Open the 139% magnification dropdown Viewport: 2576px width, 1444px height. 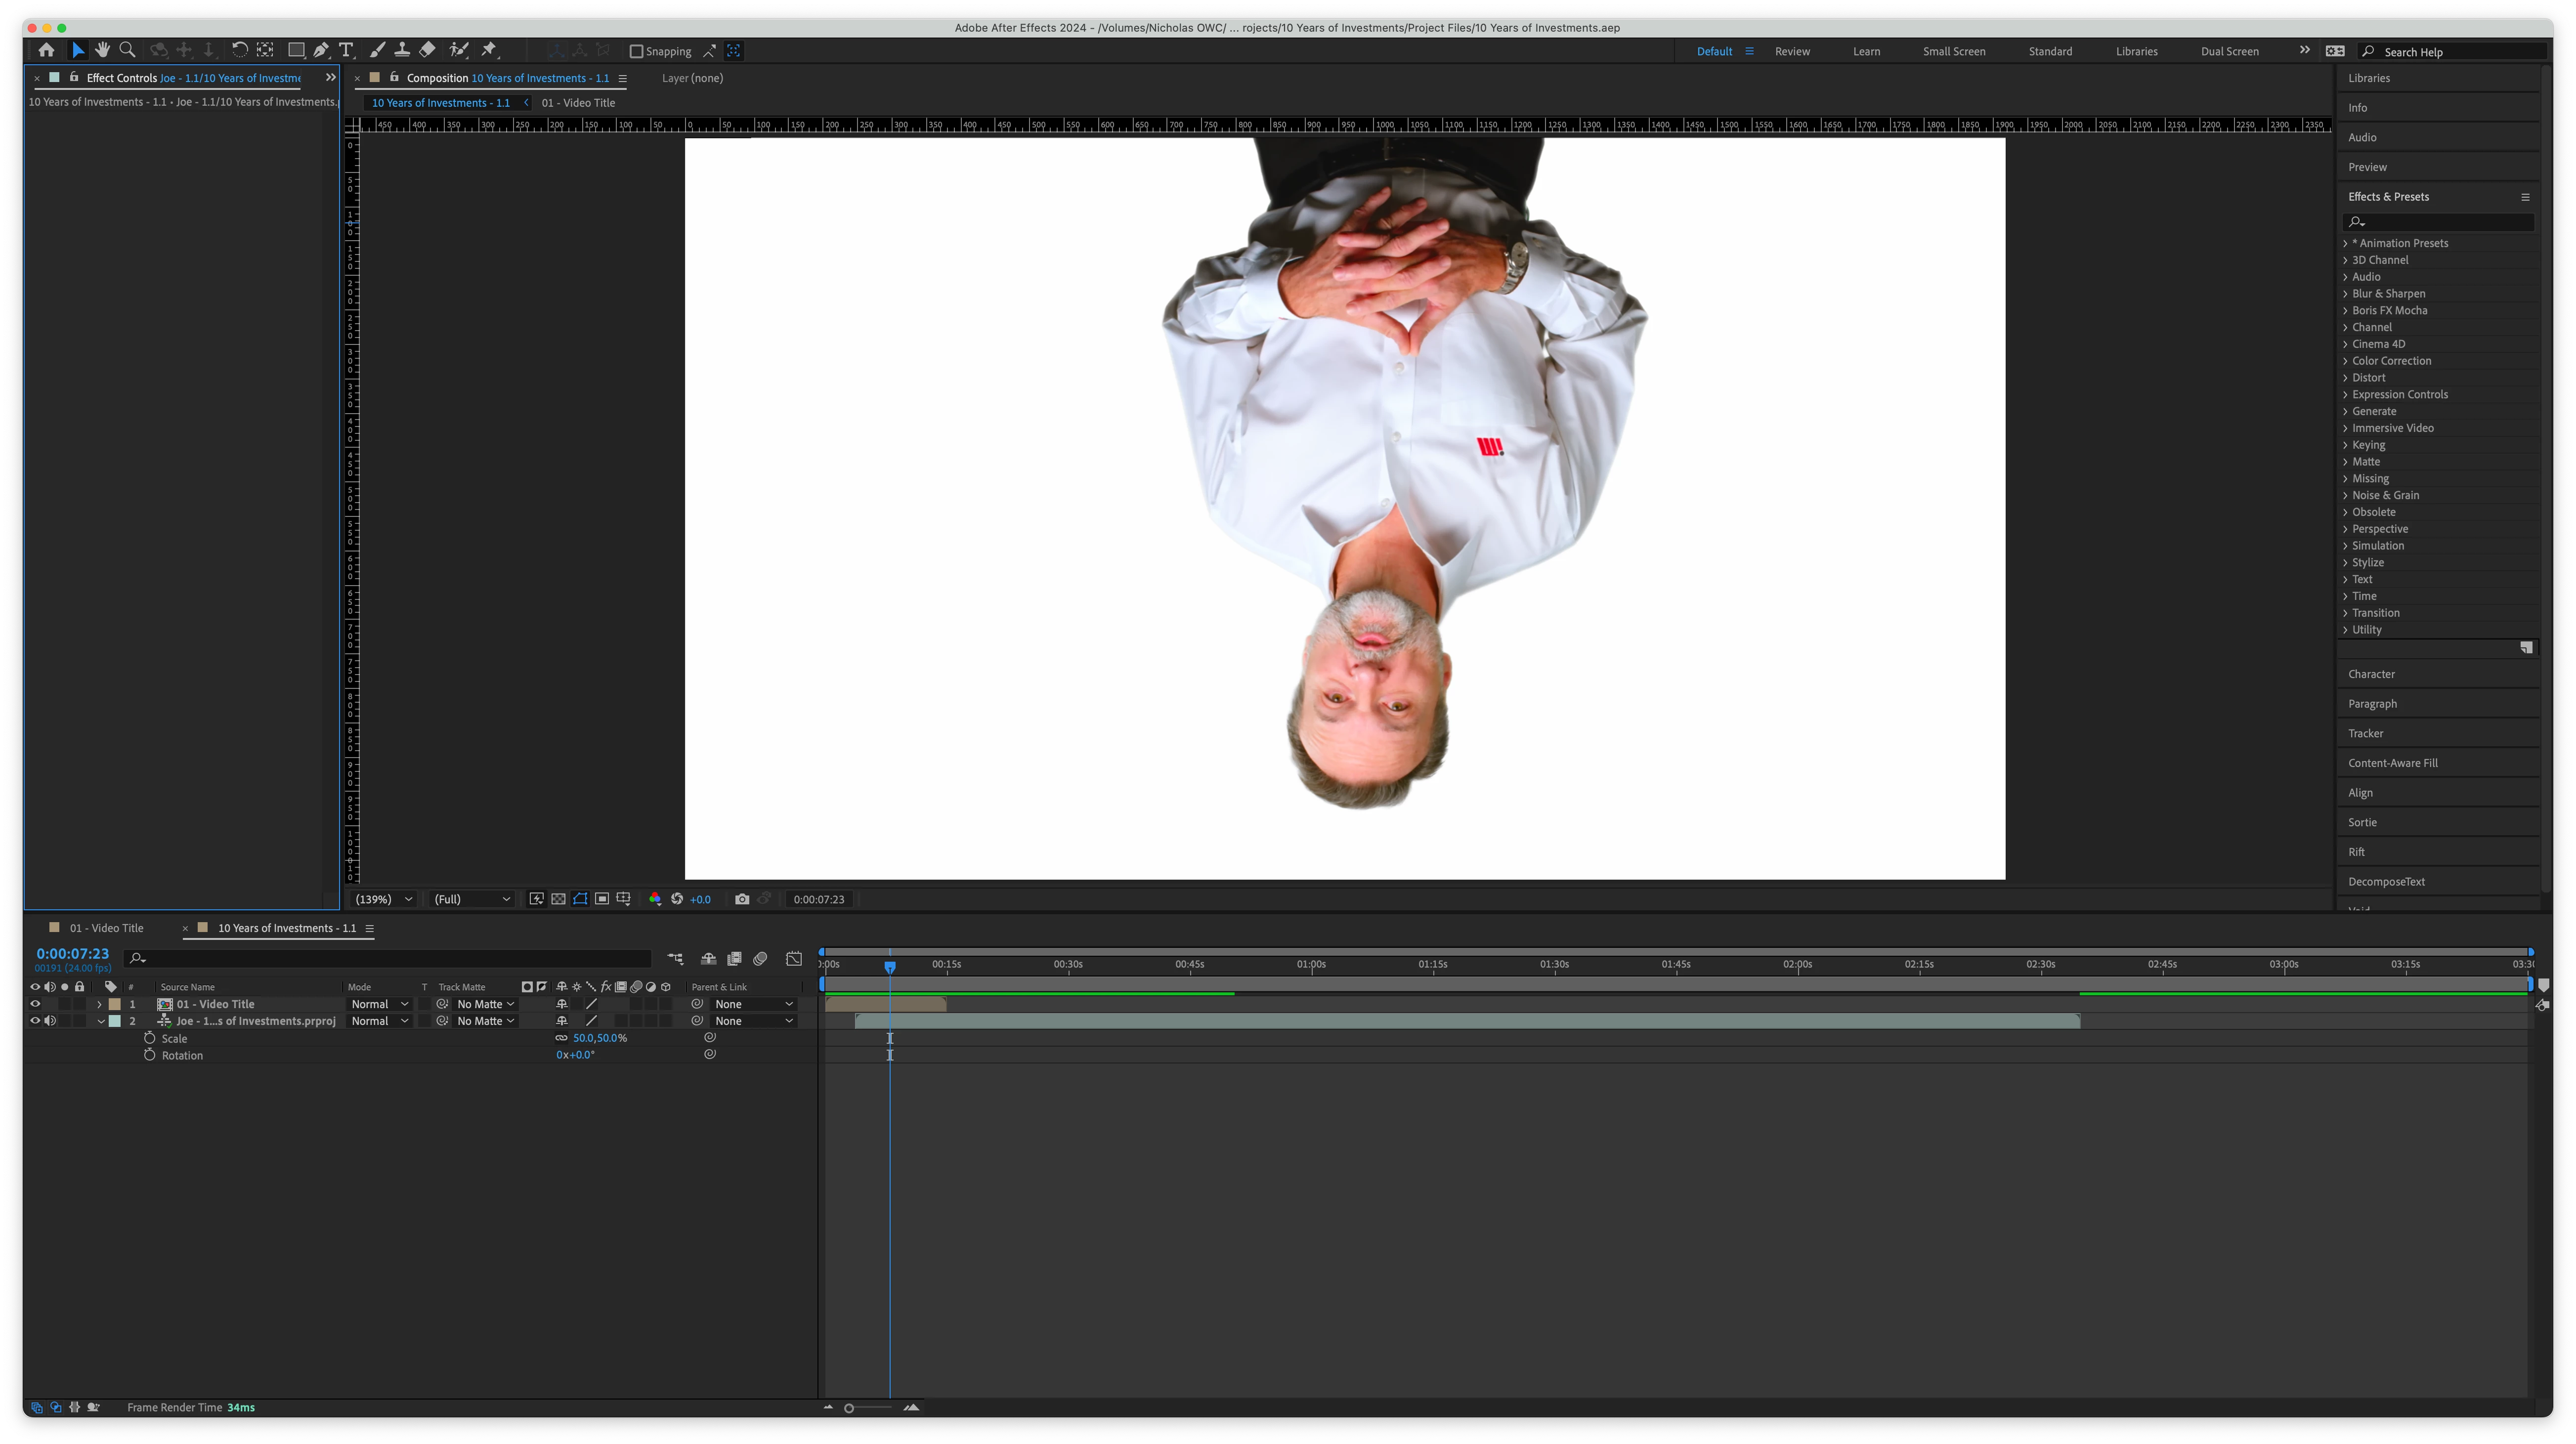pos(384,899)
